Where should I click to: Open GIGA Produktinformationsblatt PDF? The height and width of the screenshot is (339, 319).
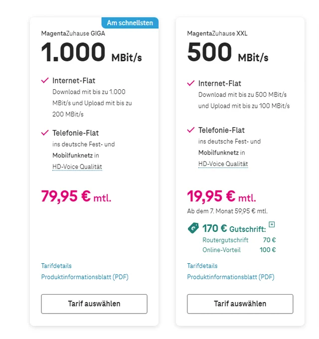tap(85, 277)
